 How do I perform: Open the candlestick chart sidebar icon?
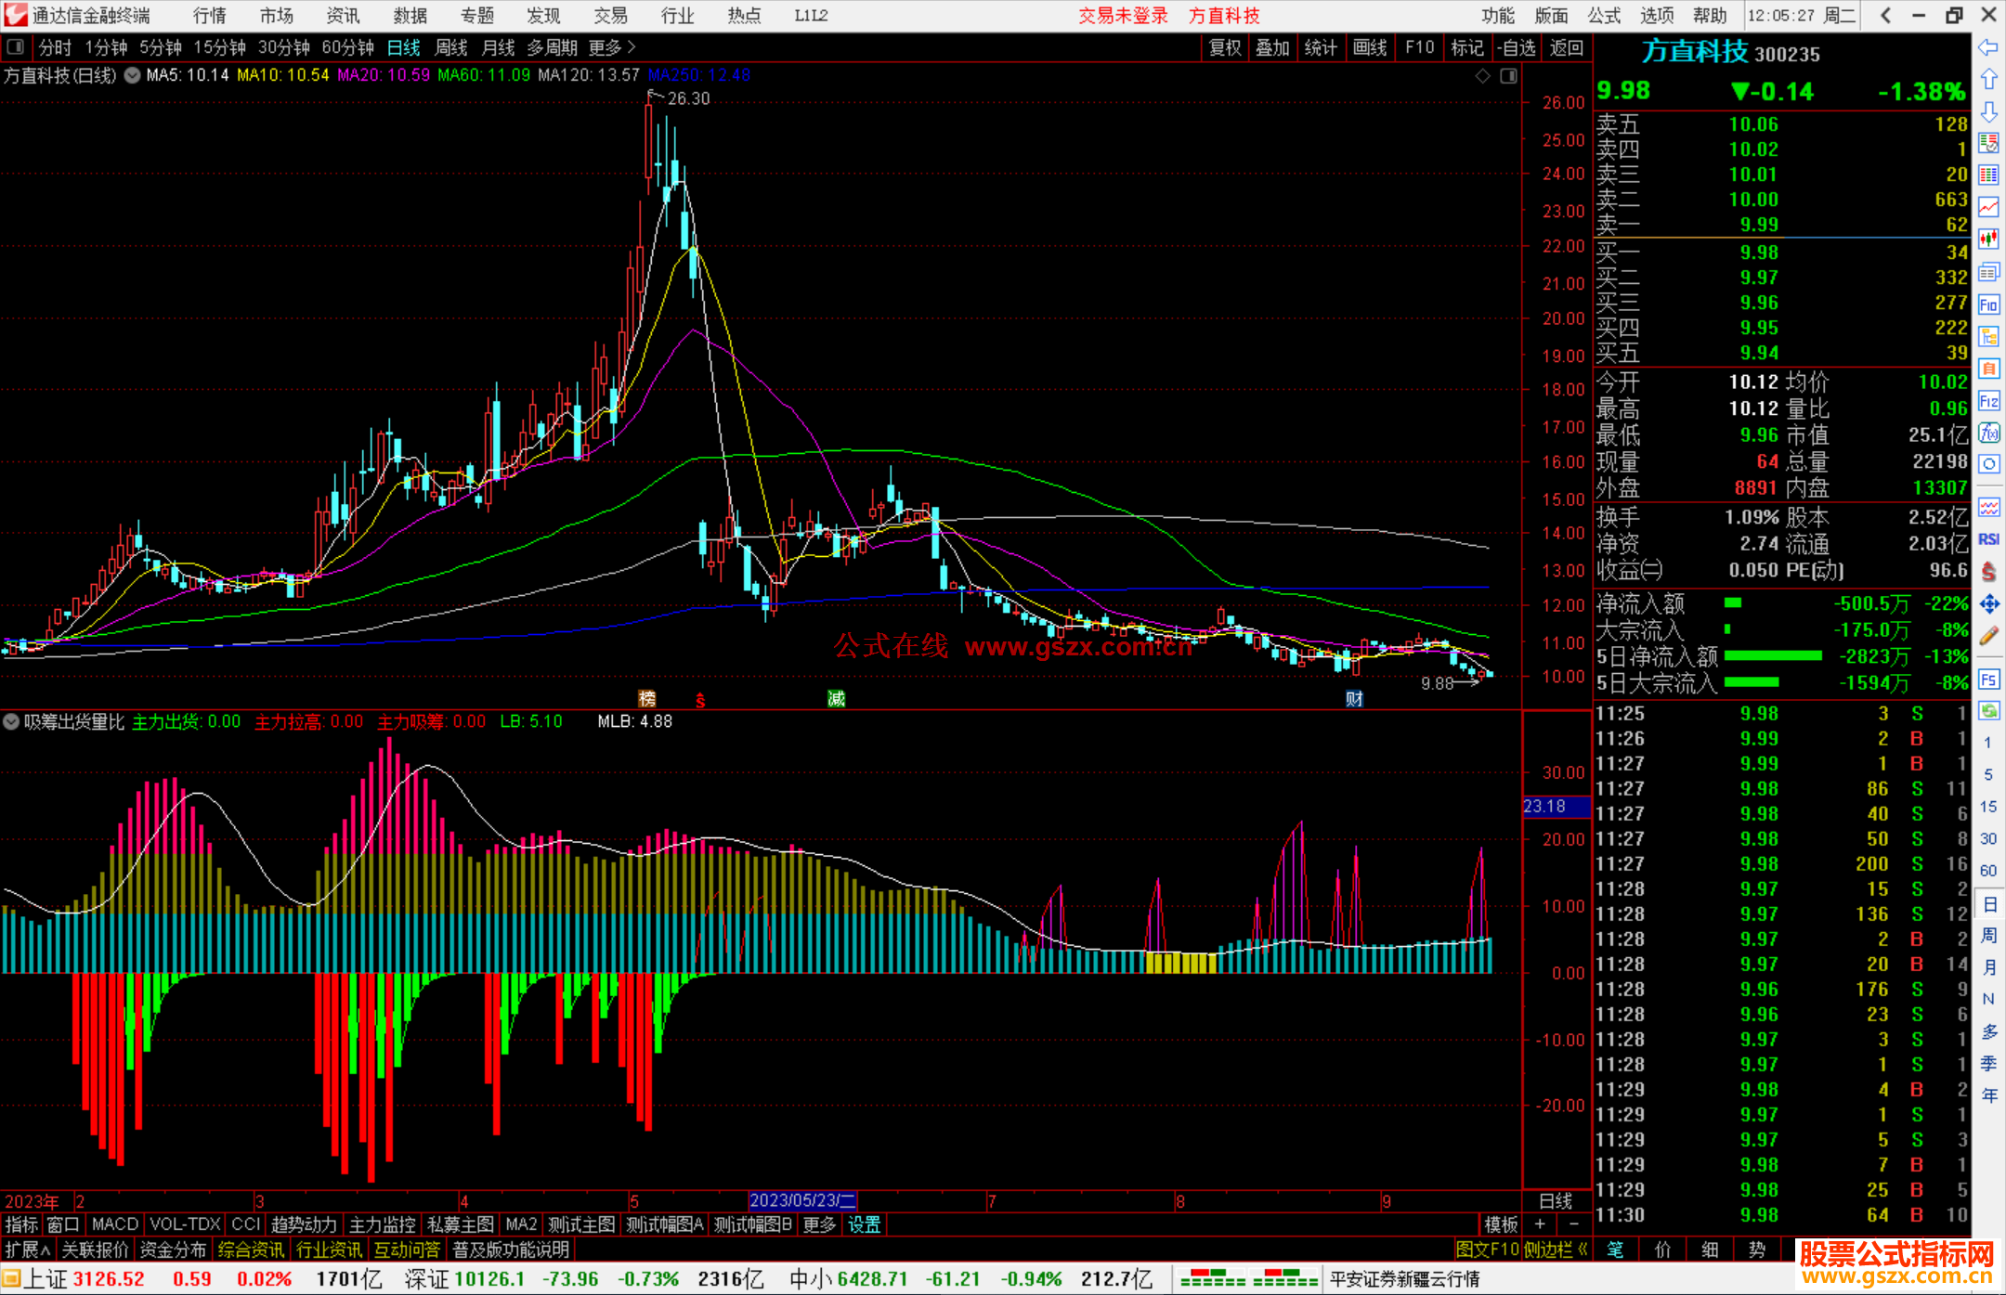click(1988, 240)
